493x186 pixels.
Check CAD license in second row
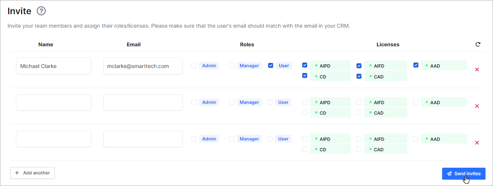pyautogui.click(x=359, y=112)
